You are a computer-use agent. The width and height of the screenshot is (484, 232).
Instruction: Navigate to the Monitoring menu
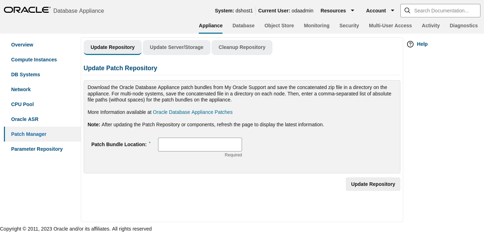pyautogui.click(x=316, y=26)
